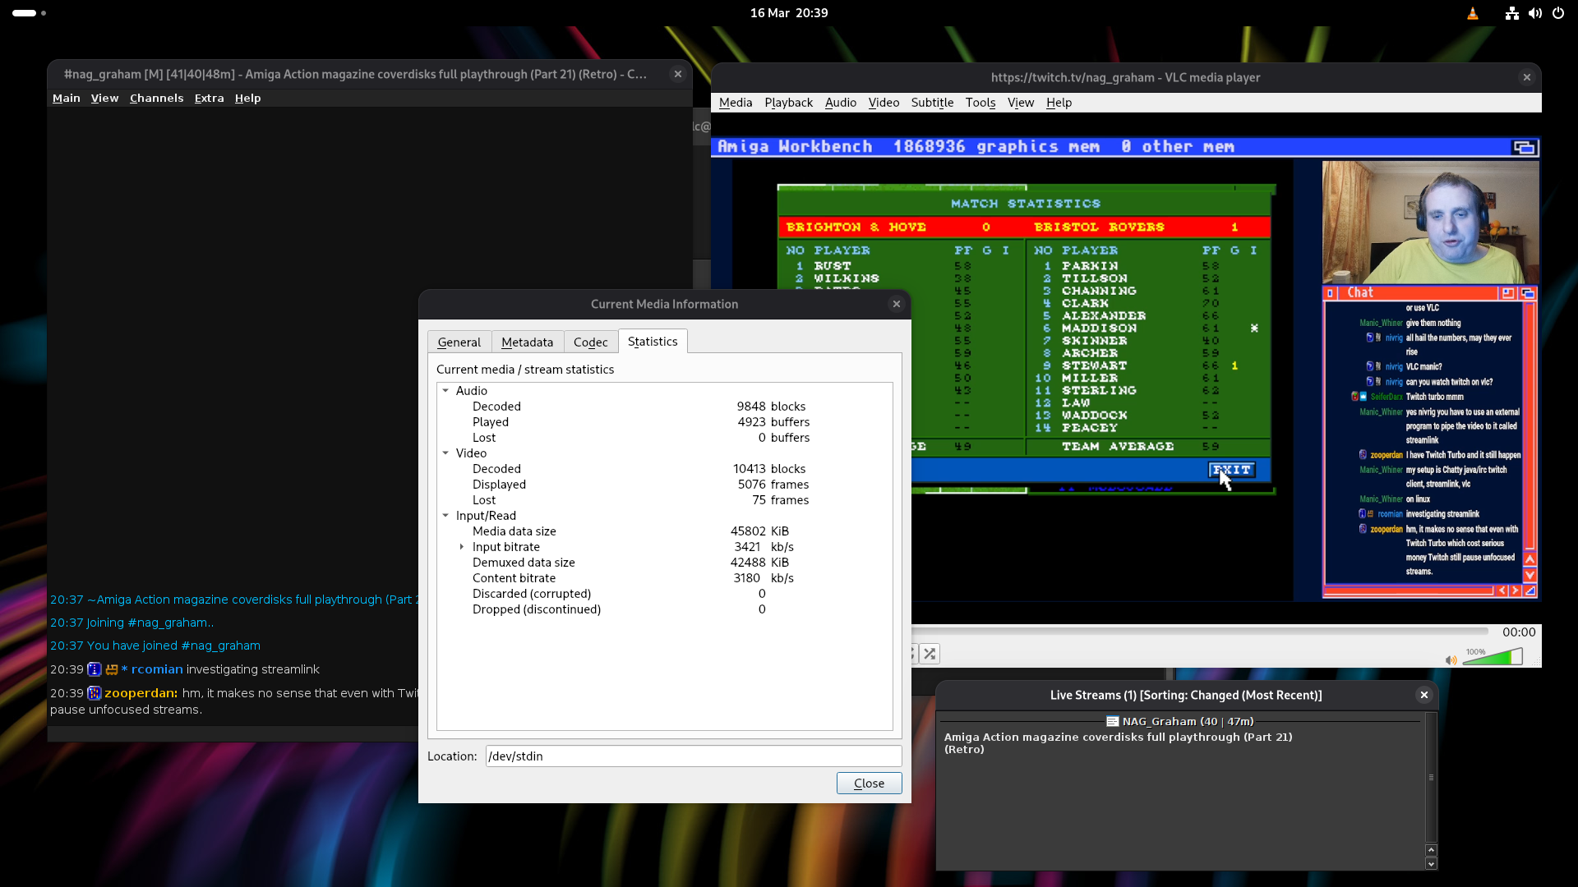Collapse the Input/Read statistics group
Image resolution: width=1578 pixels, height=887 pixels.
(x=445, y=516)
